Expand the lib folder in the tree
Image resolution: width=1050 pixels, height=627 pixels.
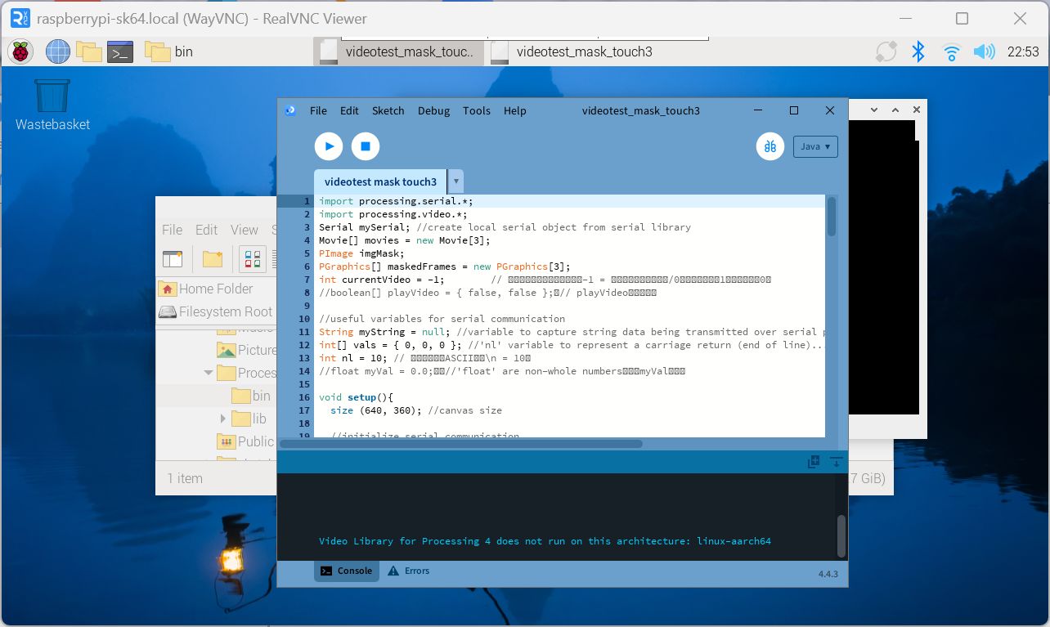point(222,419)
